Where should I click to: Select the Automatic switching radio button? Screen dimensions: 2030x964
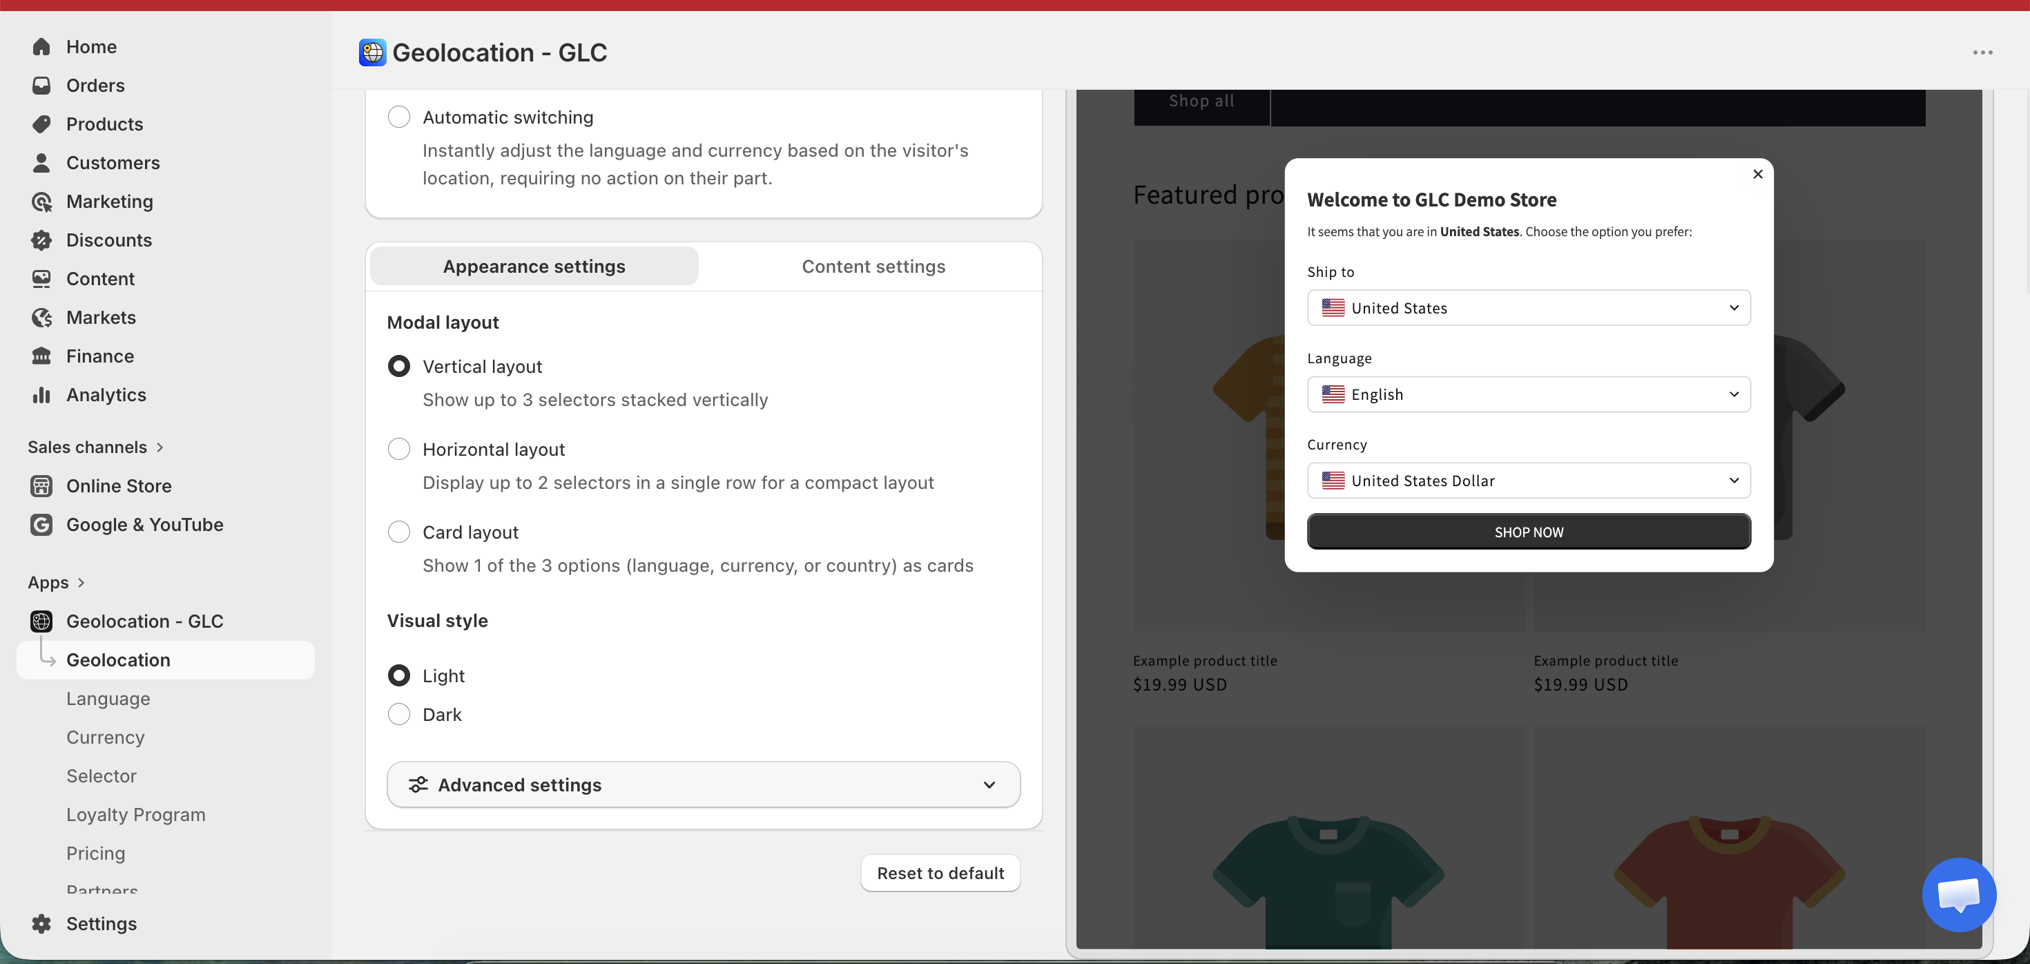tap(399, 117)
